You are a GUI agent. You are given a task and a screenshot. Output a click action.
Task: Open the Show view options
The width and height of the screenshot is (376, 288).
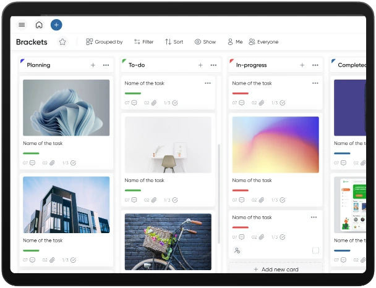(x=205, y=42)
